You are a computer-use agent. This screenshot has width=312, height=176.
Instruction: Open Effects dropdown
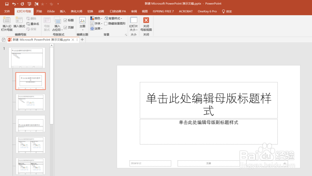(x=96, y=29)
